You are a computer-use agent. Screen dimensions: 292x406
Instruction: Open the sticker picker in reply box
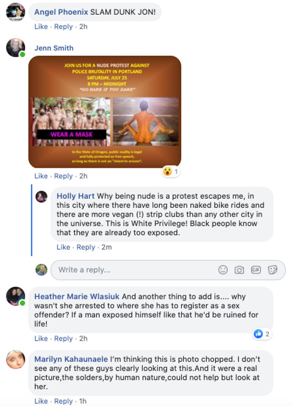click(x=272, y=270)
